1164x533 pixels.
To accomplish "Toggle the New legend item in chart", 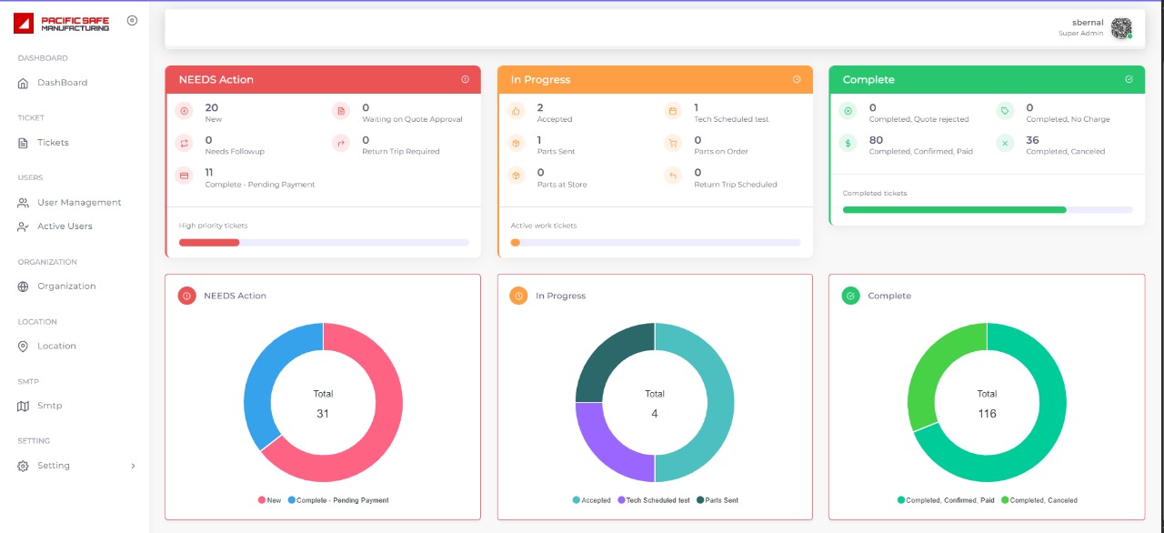I will [269, 500].
